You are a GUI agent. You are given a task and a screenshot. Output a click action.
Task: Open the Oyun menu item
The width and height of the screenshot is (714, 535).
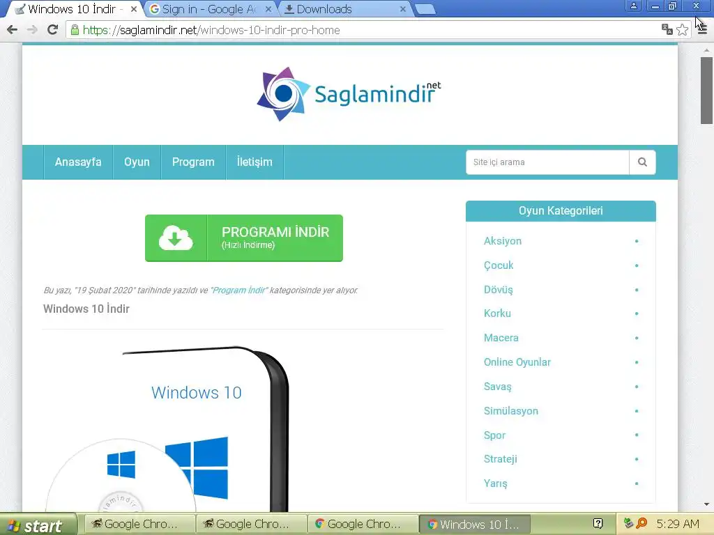pos(137,162)
